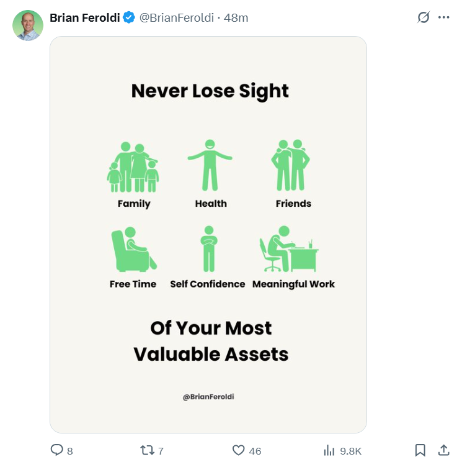This screenshot has height=467, width=462.
Task: Click the Family icon in image
Action: [133, 167]
